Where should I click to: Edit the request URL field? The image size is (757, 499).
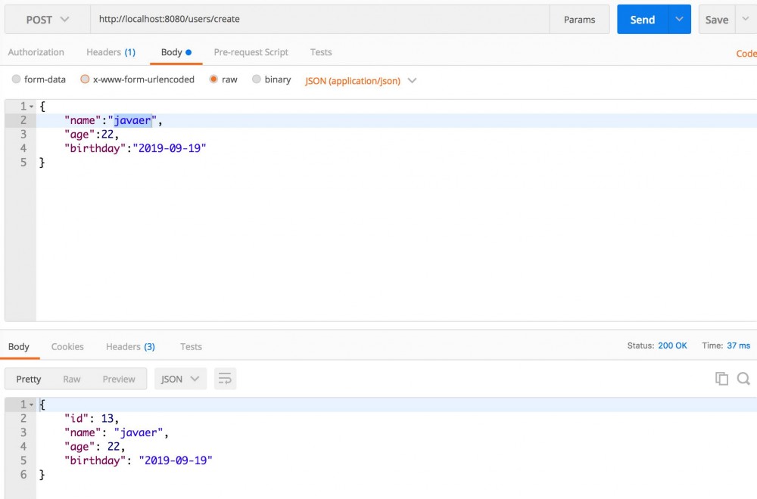(319, 20)
